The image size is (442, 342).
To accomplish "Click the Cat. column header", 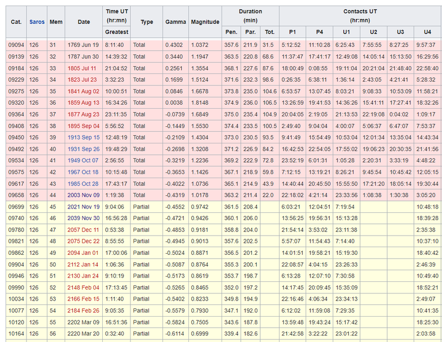I will click(x=16, y=22).
